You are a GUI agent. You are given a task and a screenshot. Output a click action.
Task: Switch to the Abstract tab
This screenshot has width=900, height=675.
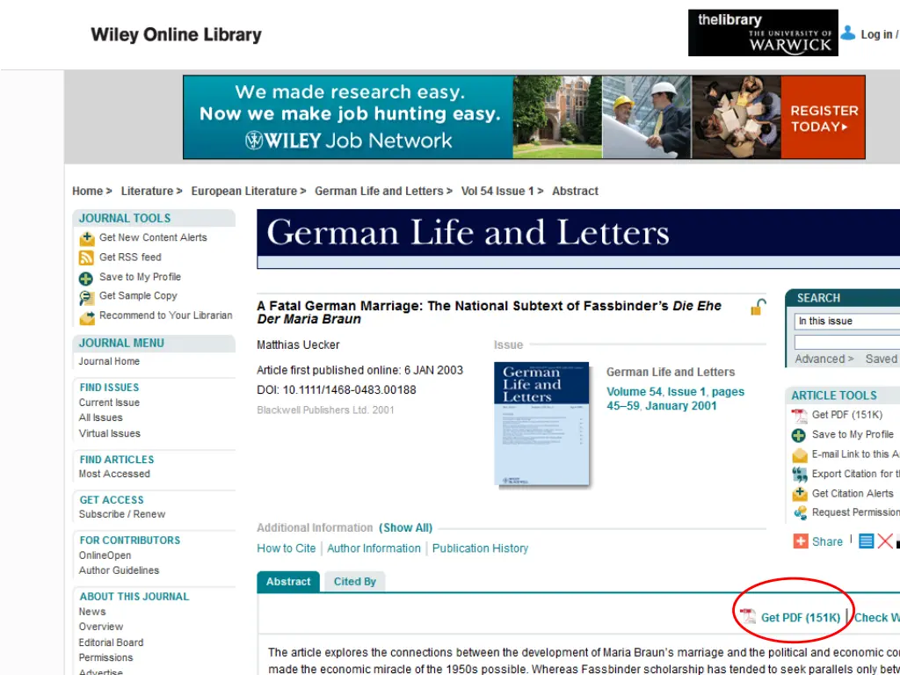(288, 582)
